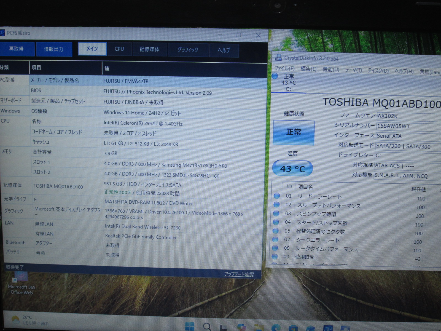Click status circle for 07 シークエラーレート
Screen dimensions: 441x331
[275, 239]
